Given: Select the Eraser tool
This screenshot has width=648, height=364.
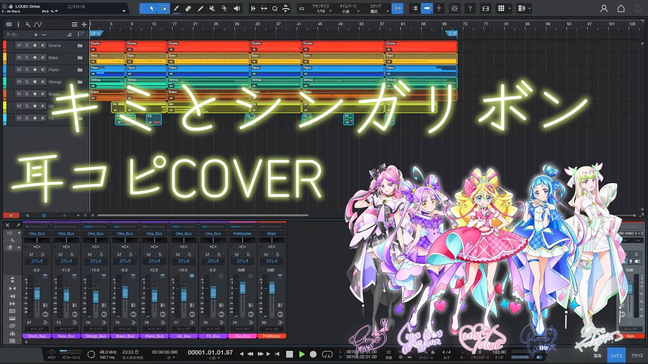Looking at the screenshot, I should pos(188,9).
